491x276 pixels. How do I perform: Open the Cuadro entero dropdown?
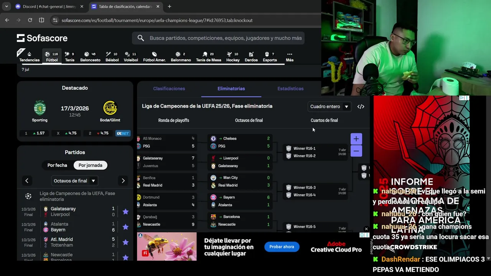pyautogui.click(x=329, y=107)
